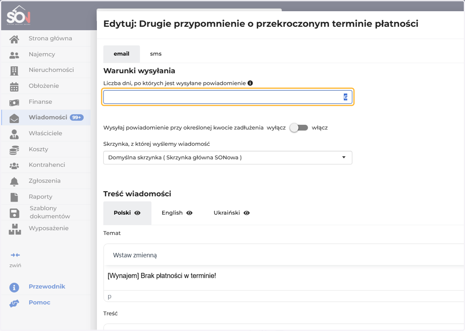Go to Finanse section

point(40,102)
